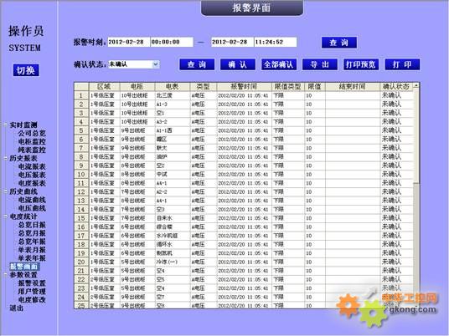Image resolution: width=449 pixels, height=336 pixels.
Task: Select 总览月报 under 电度统计
Action: (32, 233)
